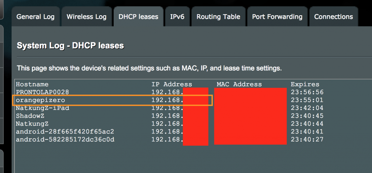This screenshot has width=372, height=173.
Task: Click the android-582285172dc36c0d hostname
Action: click(65, 140)
